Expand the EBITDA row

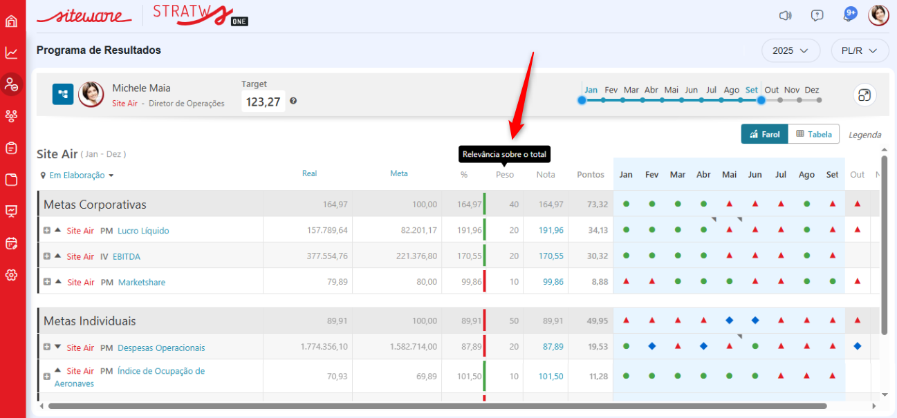[47, 256]
